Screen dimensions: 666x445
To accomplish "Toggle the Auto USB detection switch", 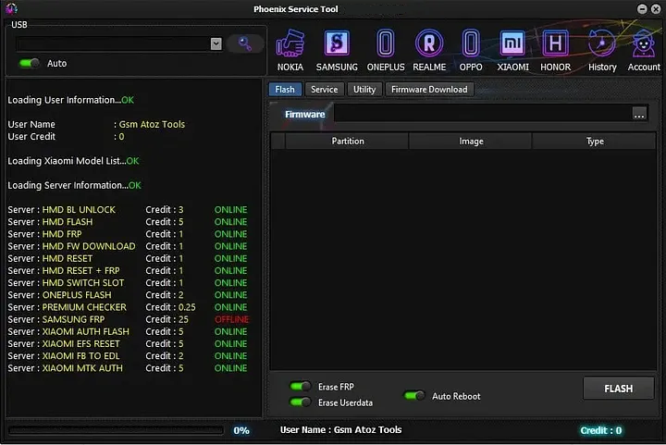I will 30,64.
